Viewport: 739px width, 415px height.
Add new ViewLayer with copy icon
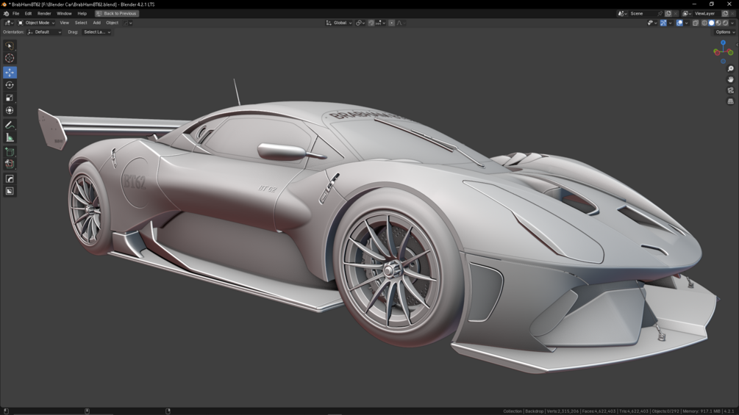coord(725,14)
